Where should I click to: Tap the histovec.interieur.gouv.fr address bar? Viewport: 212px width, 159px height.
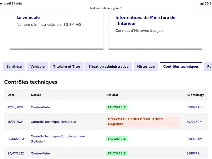pyautogui.click(x=106, y=8)
